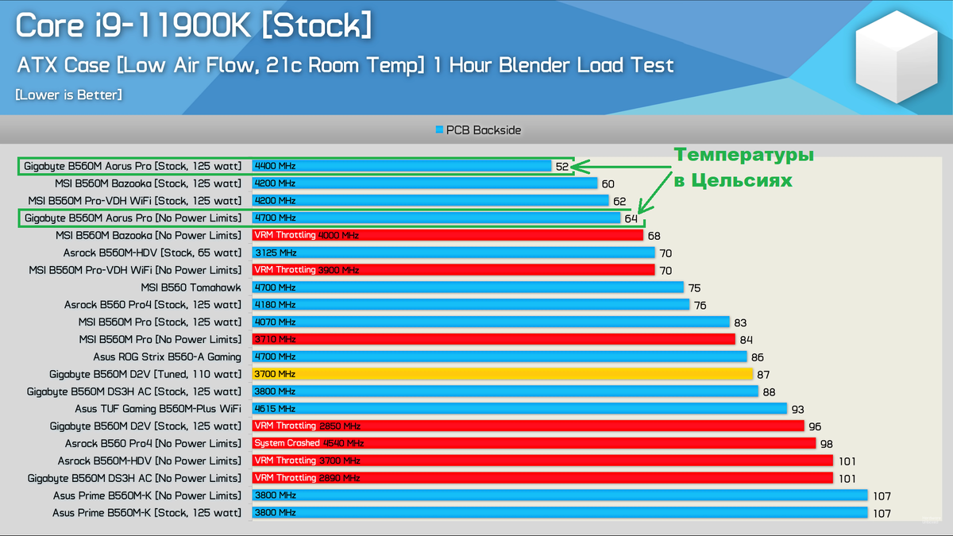
Task: Click the yellow Gigabyte B560M D2V Tuned bar
Action: (502, 374)
